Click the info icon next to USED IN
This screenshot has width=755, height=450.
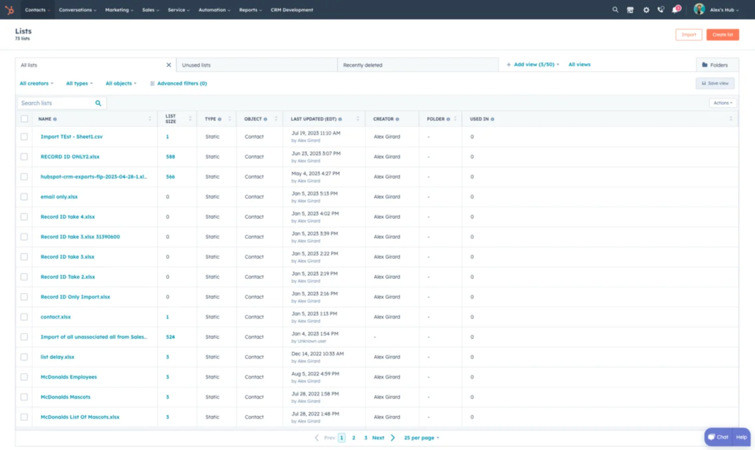click(x=493, y=119)
